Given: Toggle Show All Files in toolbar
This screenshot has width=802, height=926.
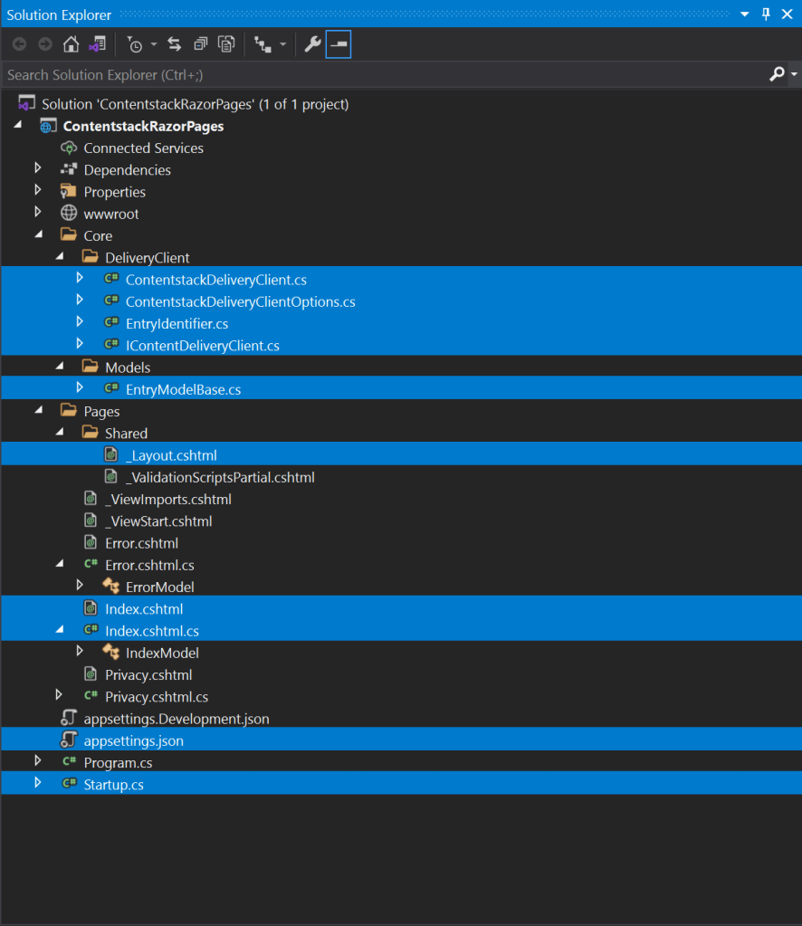Looking at the screenshot, I should [226, 44].
